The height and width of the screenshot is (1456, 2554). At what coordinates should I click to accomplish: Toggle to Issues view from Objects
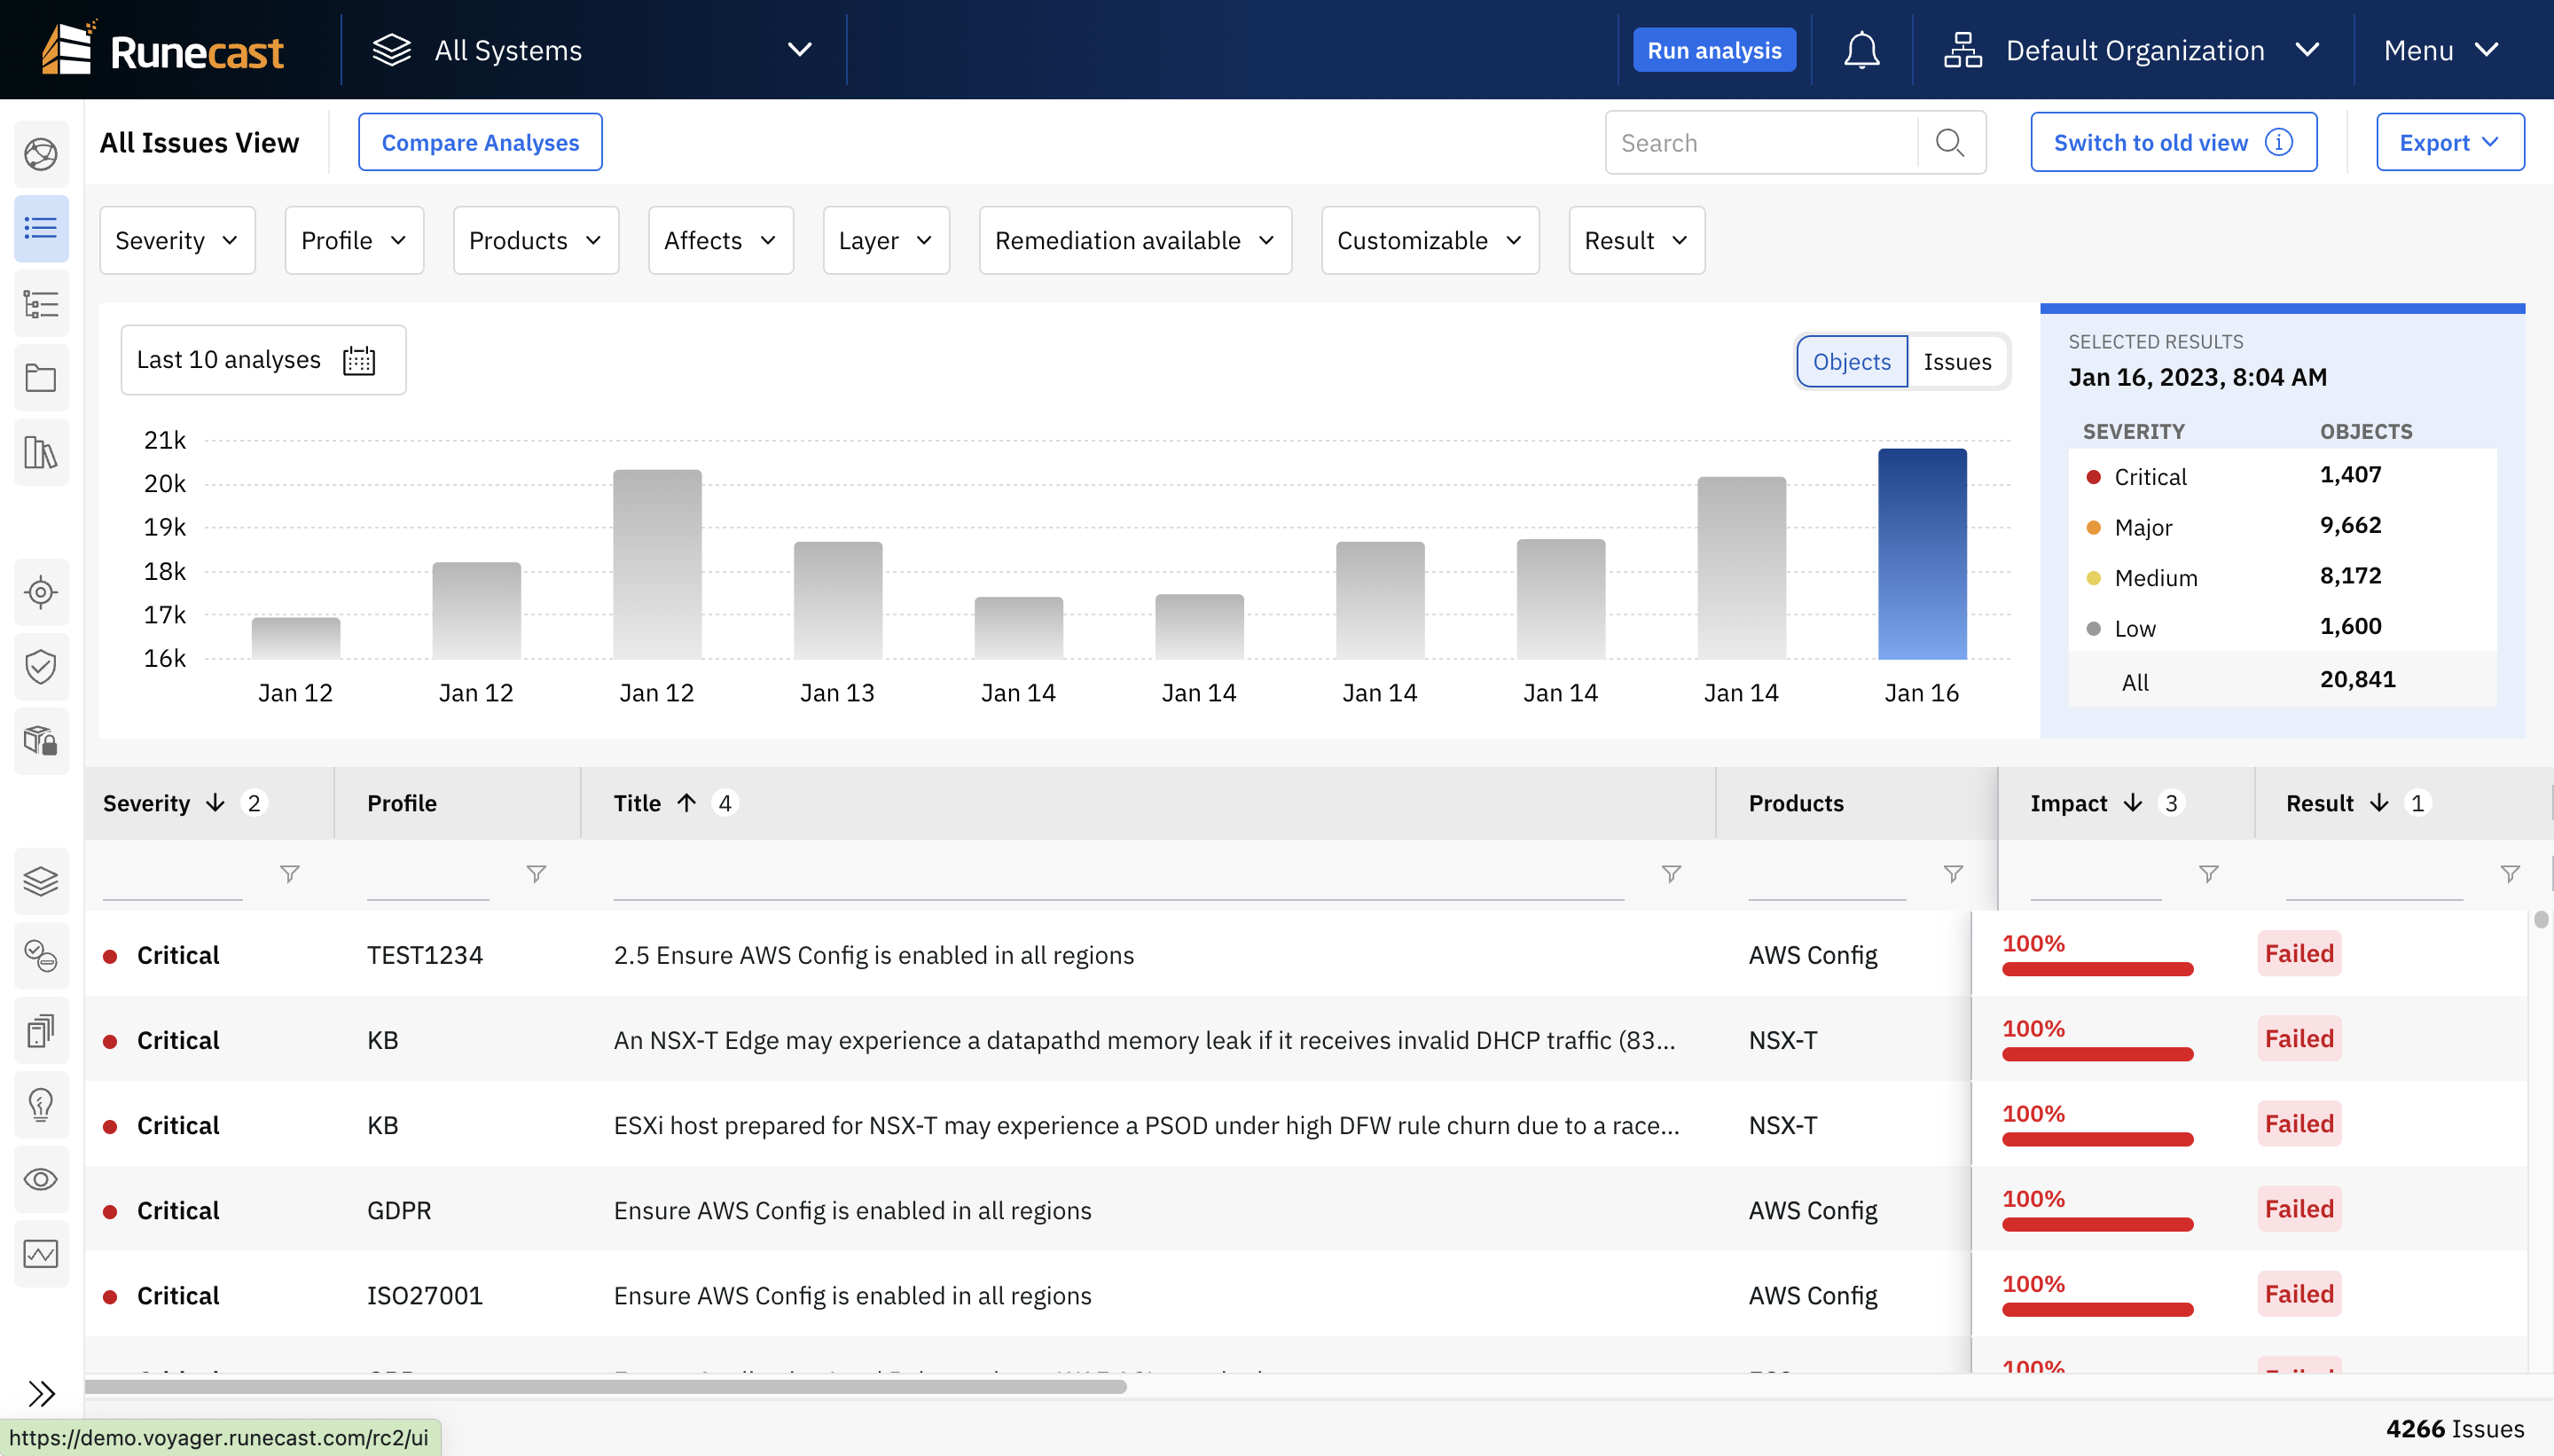click(1957, 360)
